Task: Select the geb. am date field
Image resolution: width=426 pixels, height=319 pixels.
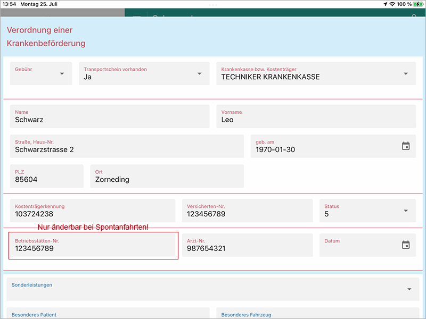Action: [333, 146]
